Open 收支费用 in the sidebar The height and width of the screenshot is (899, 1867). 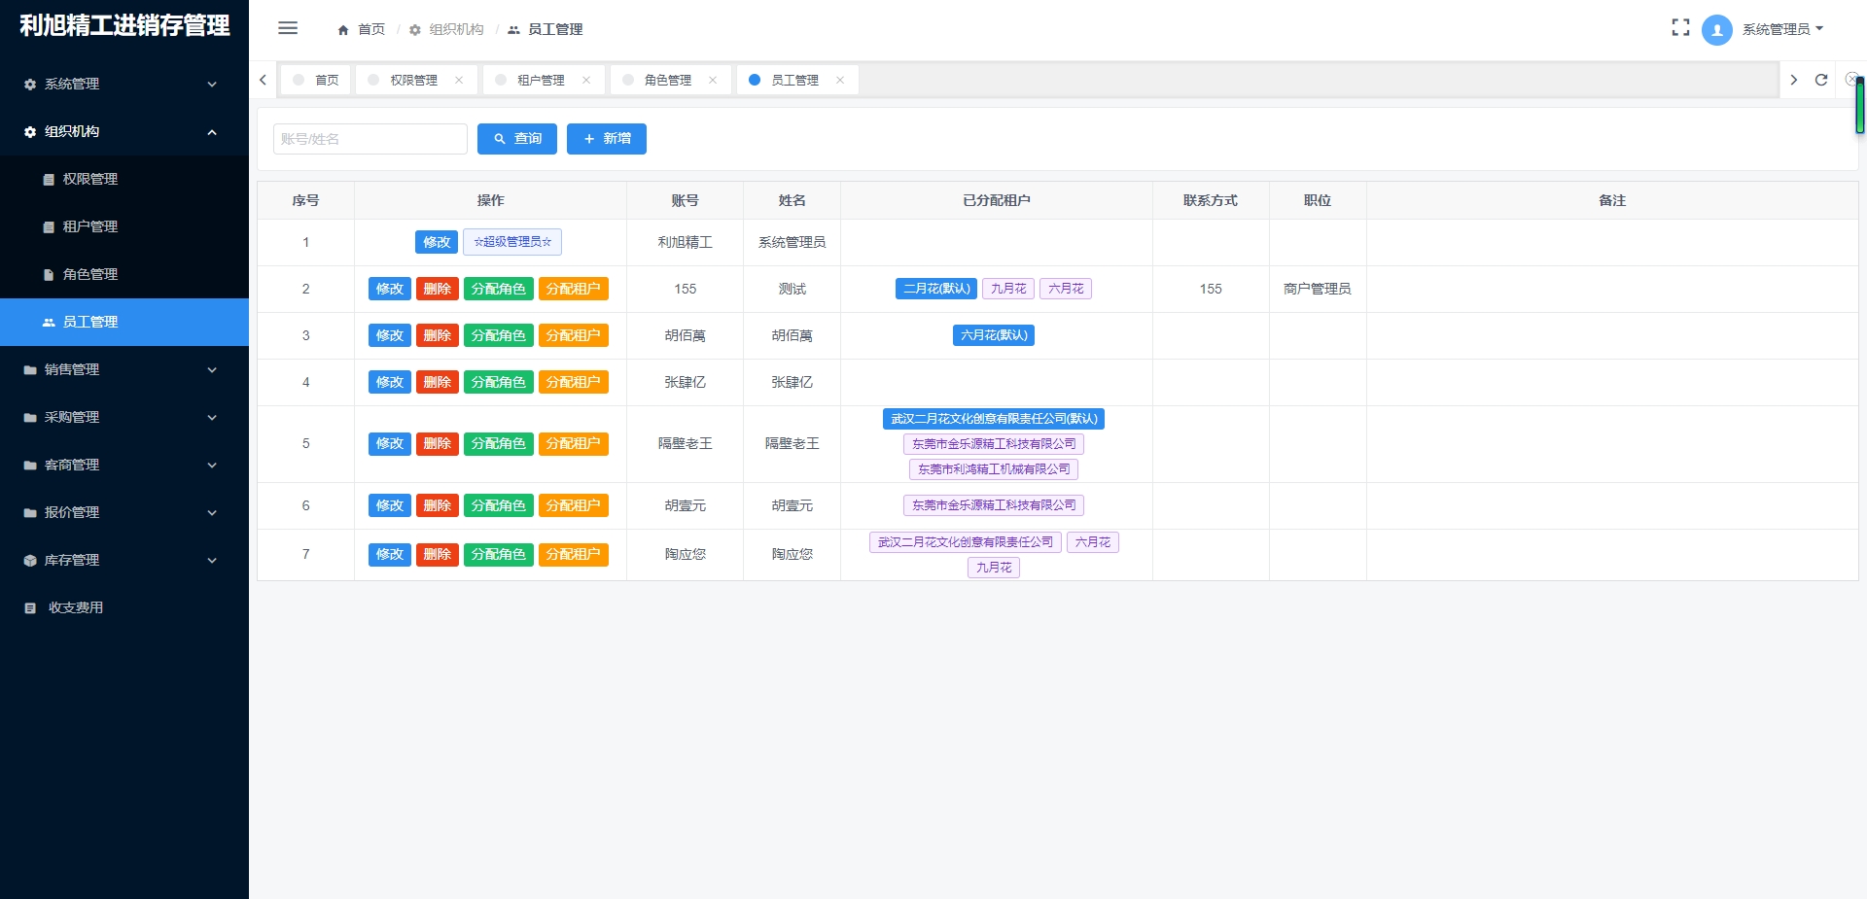pos(124,607)
